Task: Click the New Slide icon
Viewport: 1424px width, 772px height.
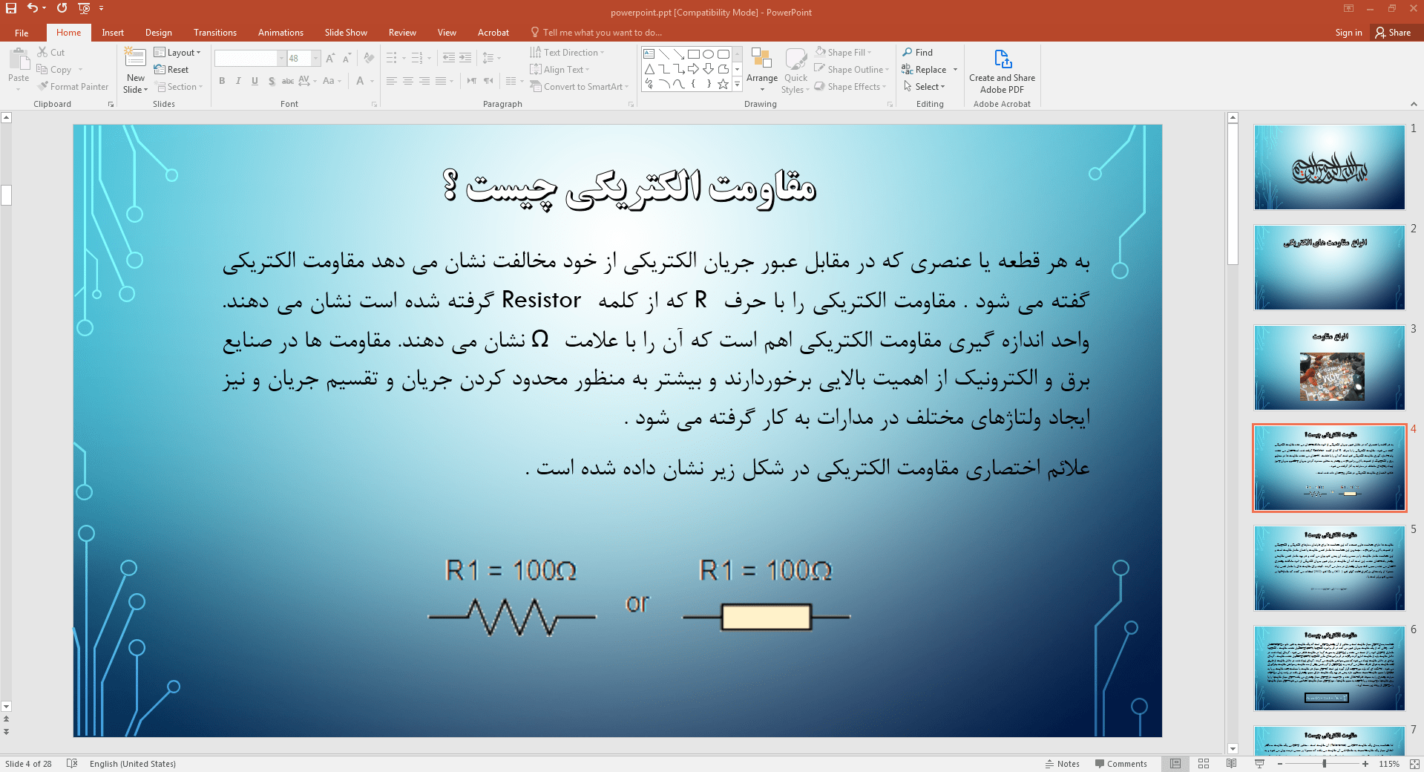Action: point(135,58)
